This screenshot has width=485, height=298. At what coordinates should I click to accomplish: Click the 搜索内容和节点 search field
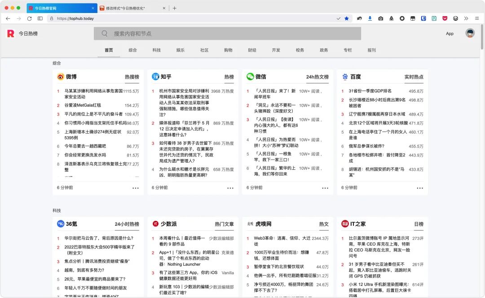[x=227, y=33]
